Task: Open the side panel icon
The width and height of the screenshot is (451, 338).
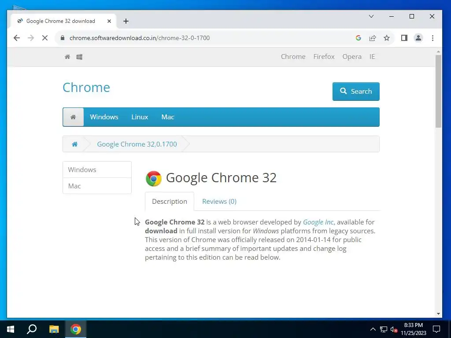Action: click(404, 38)
